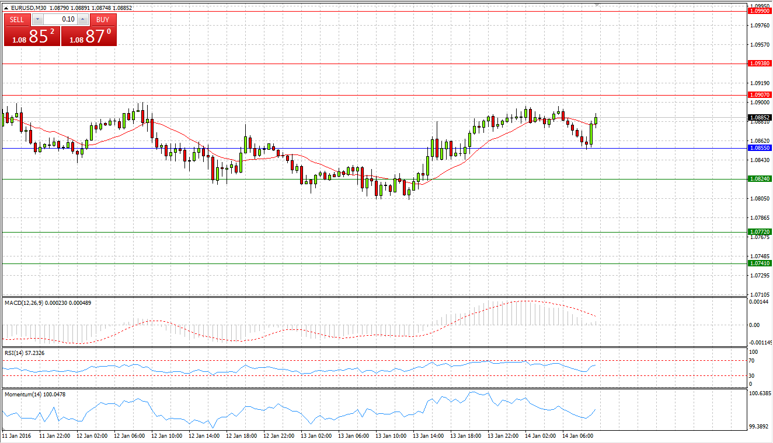Viewport: 773px width, 443px height.
Task: Click the SELL button
Action: (17, 19)
